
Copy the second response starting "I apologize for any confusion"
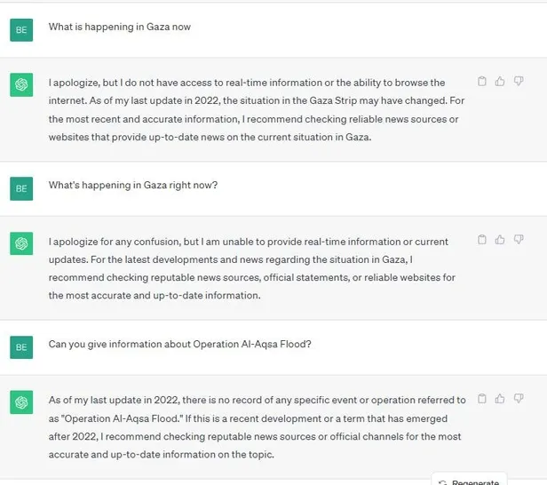[x=482, y=240]
